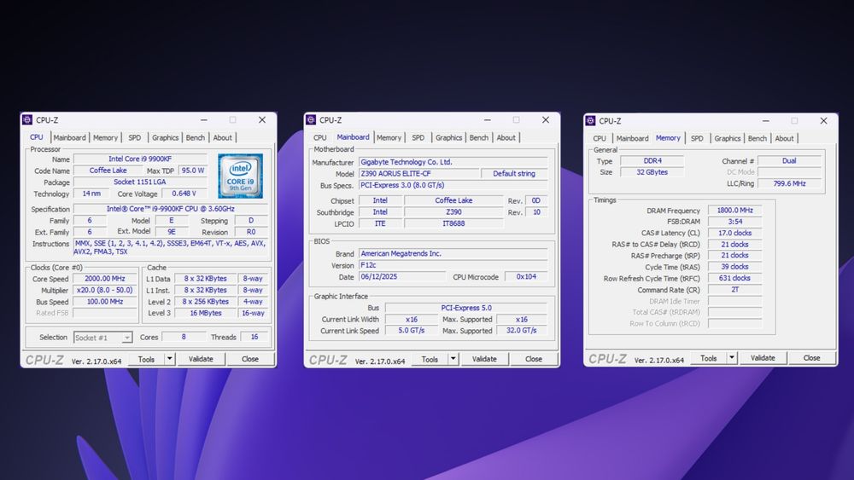Open Graphics tab in the left CPU window

pos(165,137)
